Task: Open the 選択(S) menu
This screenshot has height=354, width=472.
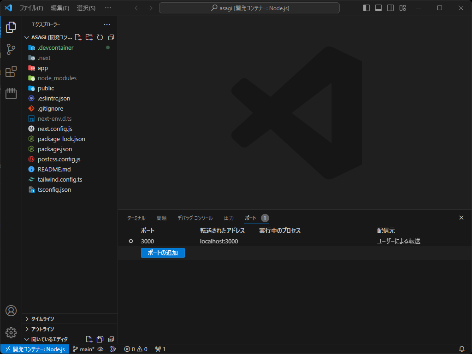Action: tap(86, 8)
